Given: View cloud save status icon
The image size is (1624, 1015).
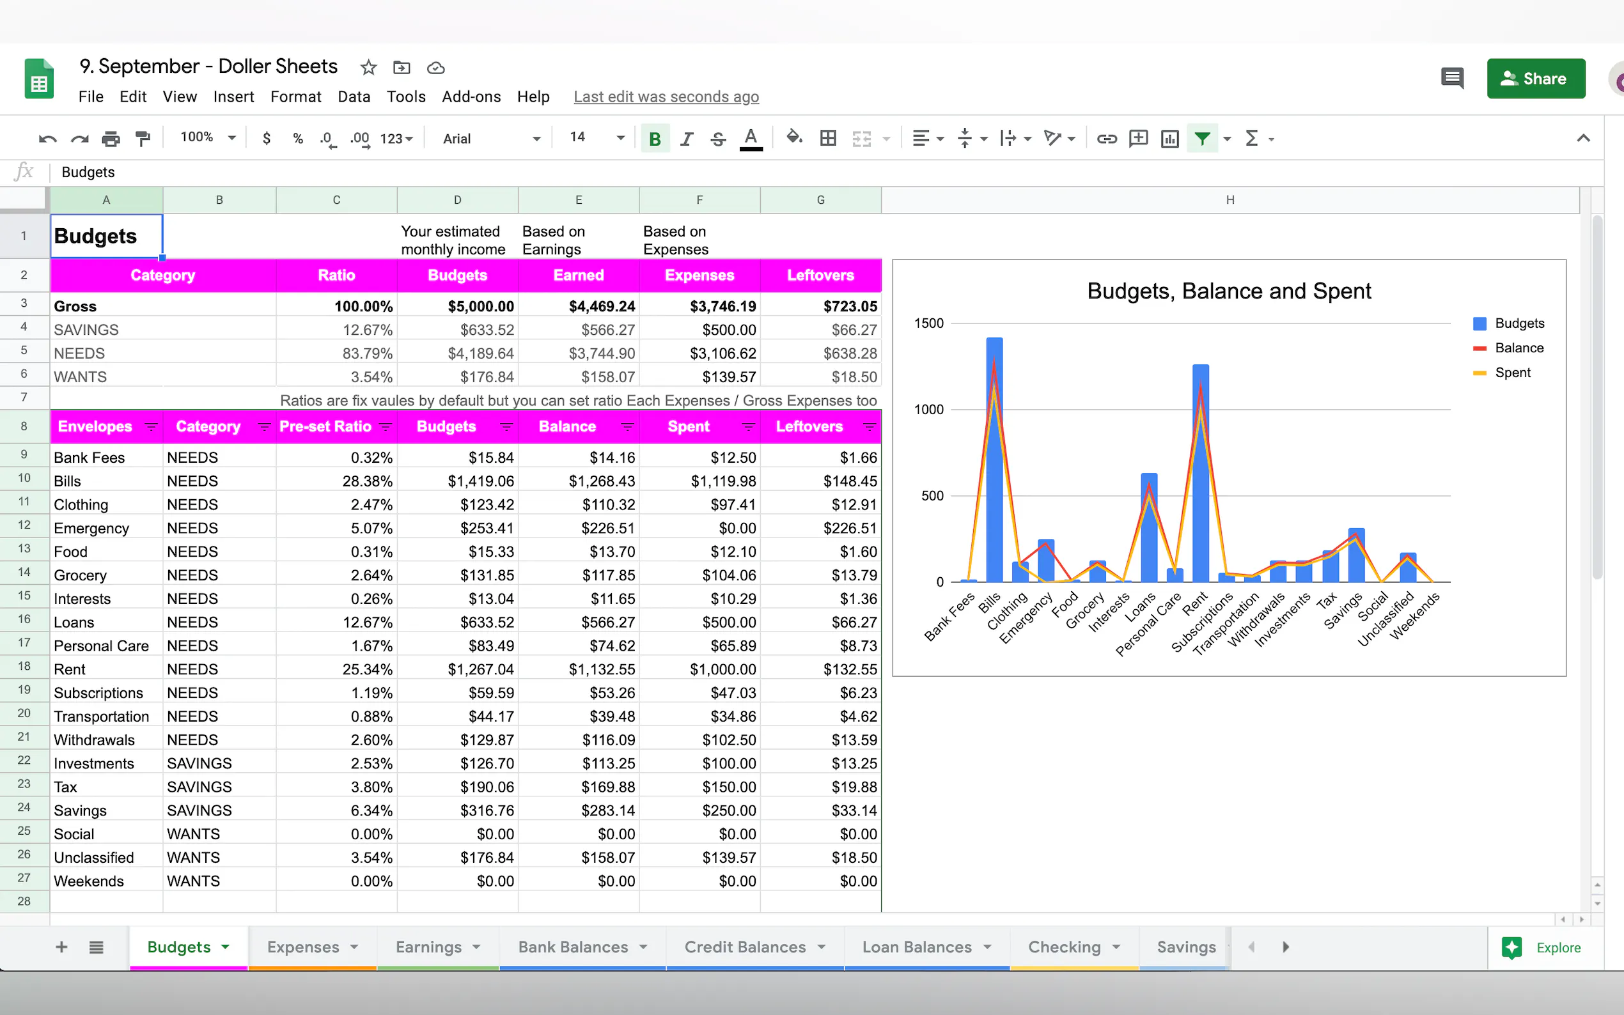Looking at the screenshot, I should pyautogui.click(x=435, y=68).
